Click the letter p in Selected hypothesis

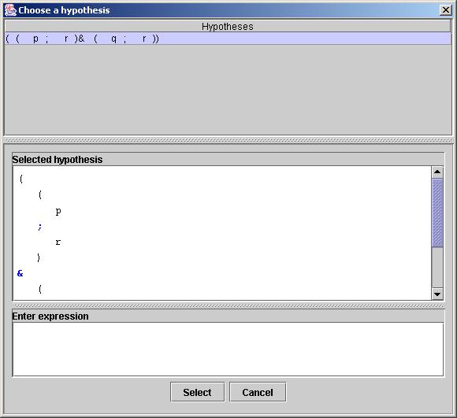click(58, 211)
